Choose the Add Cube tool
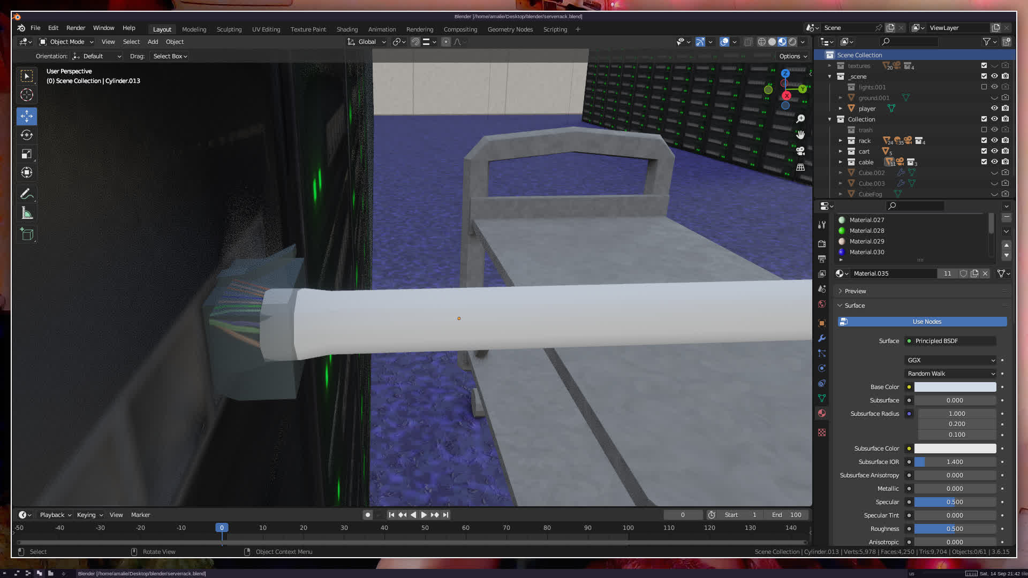The width and height of the screenshot is (1028, 578). (27, 234)
